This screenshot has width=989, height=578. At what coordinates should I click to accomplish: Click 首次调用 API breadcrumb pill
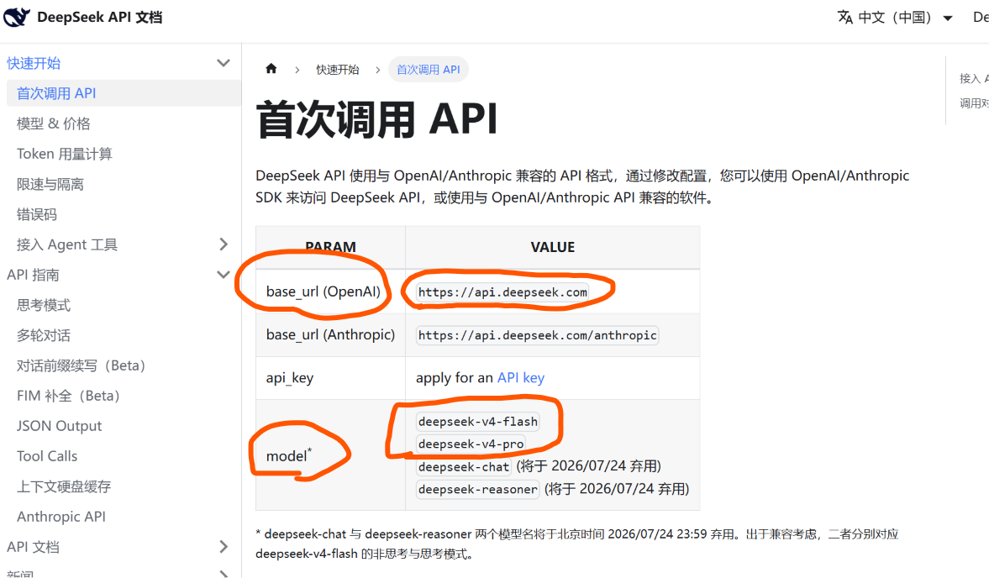point(429,70)
